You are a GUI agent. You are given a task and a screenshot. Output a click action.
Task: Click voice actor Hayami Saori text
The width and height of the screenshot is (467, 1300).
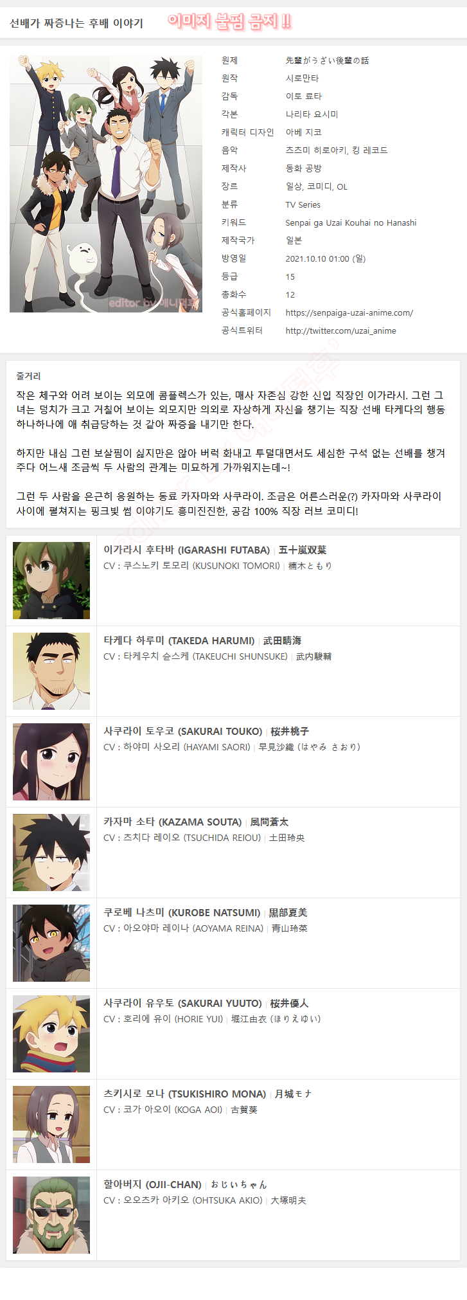[187, 747]
